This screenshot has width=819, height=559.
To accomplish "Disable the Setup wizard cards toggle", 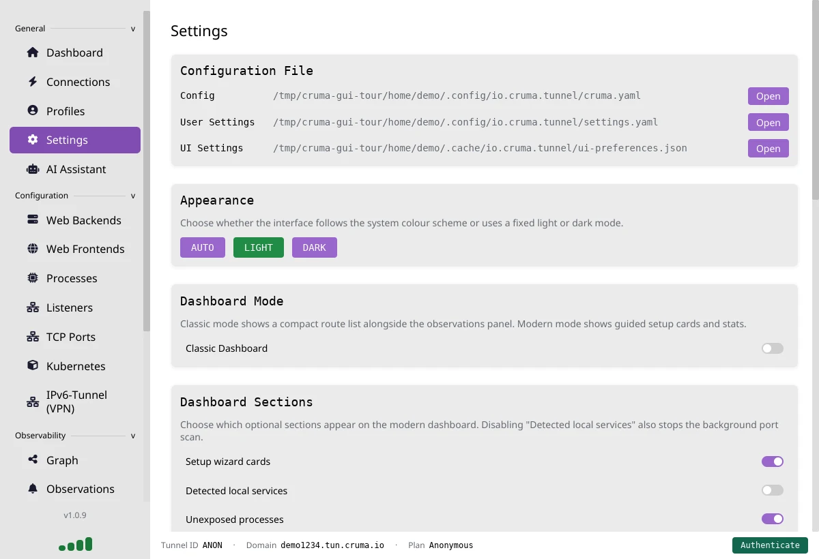I will (x=773, y=462).
